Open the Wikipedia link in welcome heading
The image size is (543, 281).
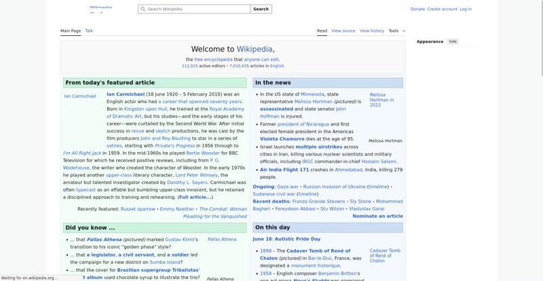click(x=255, y=49)
